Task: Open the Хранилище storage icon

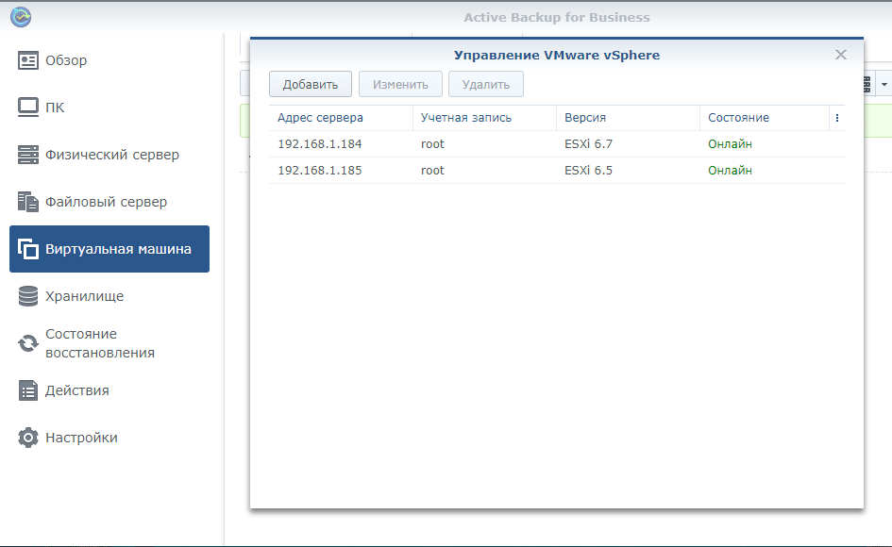Action: (28, 296)
